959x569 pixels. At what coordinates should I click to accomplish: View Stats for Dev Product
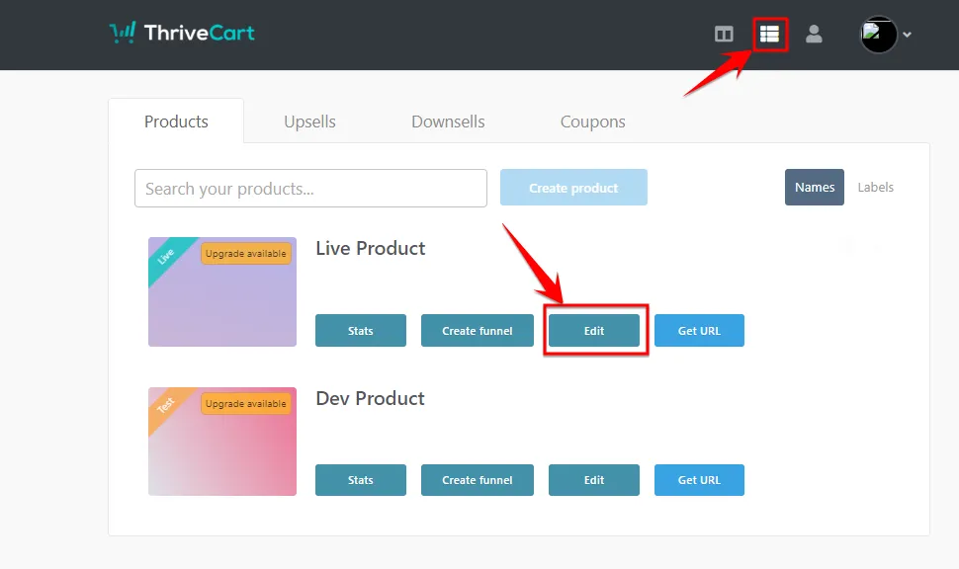361,480
